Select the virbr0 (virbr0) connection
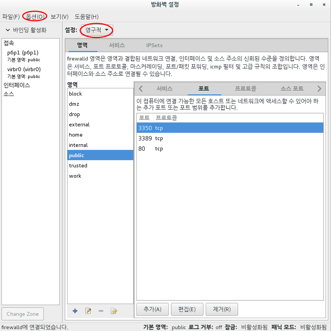This screenshot has width=331, height=331. 31,73
